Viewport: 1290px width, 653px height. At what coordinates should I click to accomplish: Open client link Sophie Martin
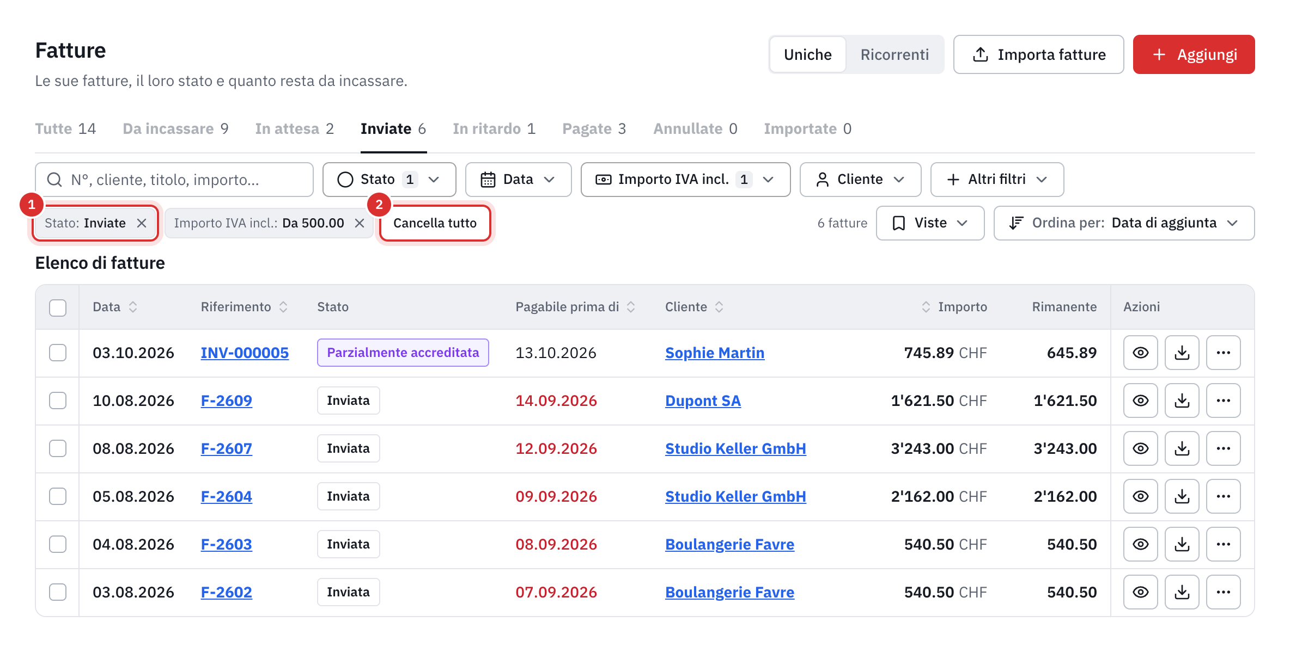[x=715, y=353]
